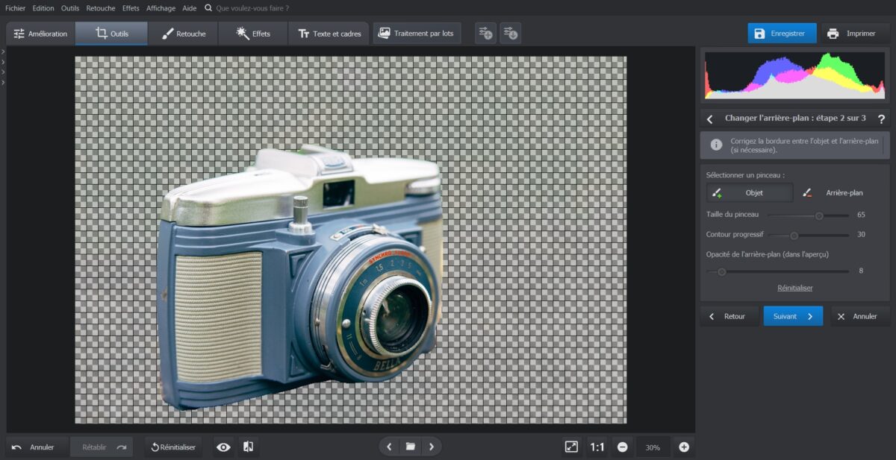Go back using the step header chevron
Image resolution: width=896 pixels, height=460 pixels.
click(x=710, y=119)
